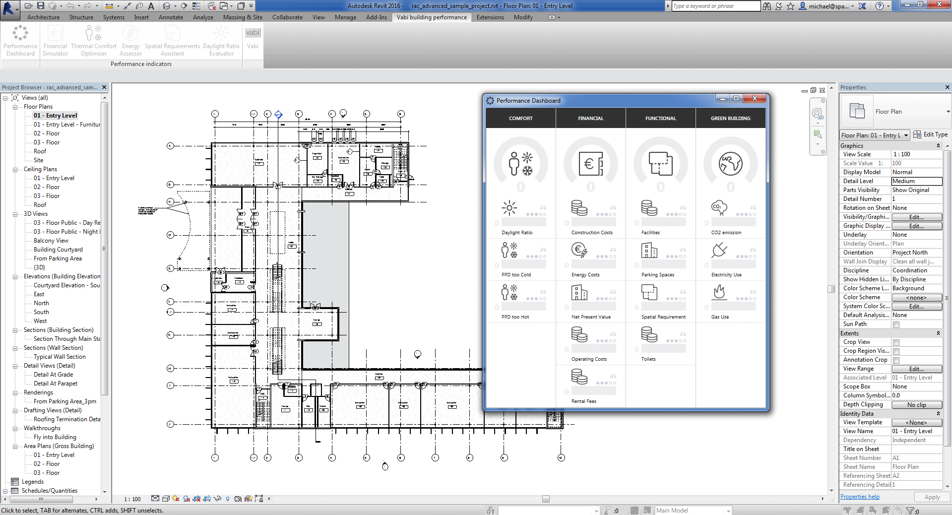Select the Balcony View 3D view

point(51,241)
